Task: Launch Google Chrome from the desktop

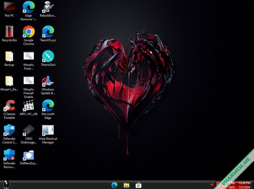Action: [29, 35]
